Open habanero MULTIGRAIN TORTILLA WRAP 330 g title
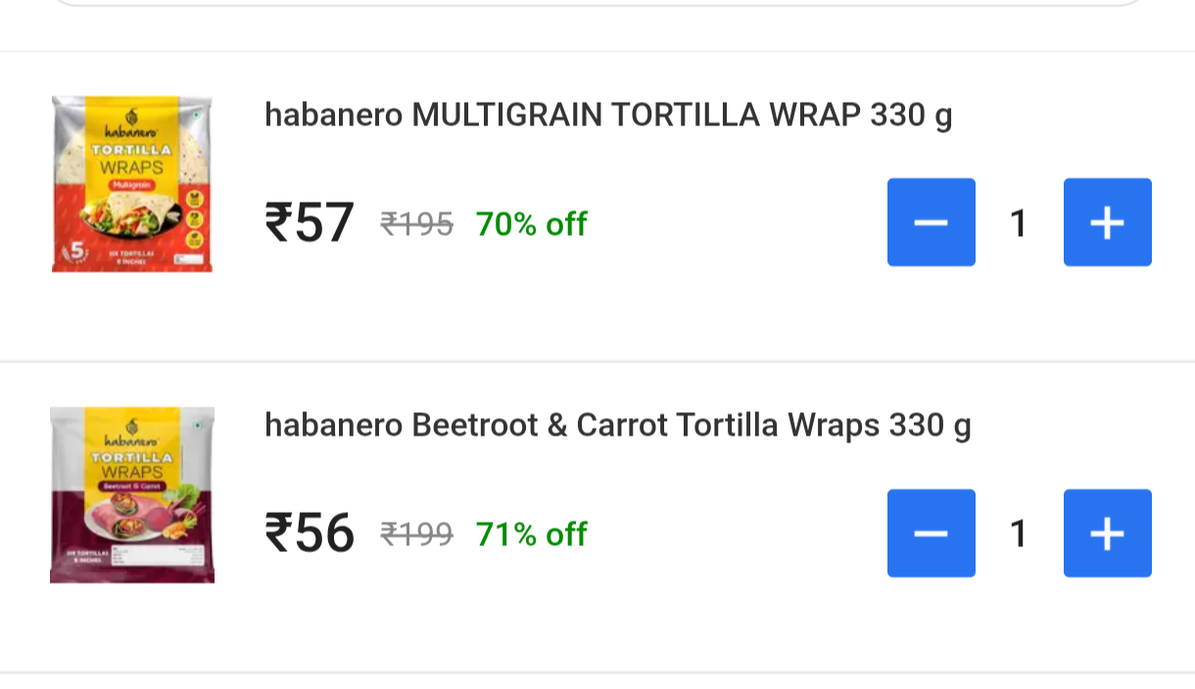The width and height of the screenshot is (1195, 689). [x=607, y=115]
